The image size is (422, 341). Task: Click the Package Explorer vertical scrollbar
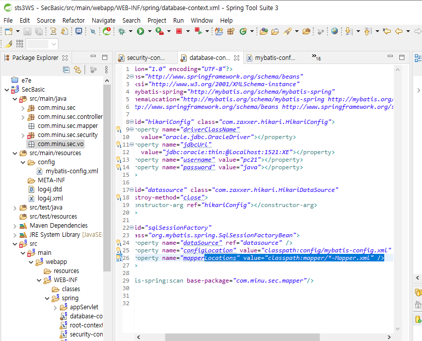[107, 178]
